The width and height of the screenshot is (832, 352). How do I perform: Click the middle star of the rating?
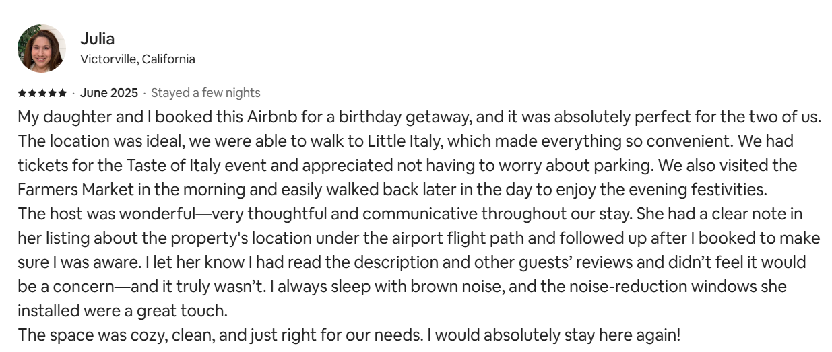(x=42, y=93)
